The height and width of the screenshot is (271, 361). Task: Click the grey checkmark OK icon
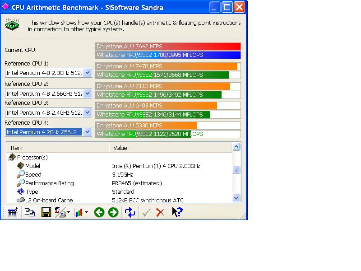(x=147, y=212)
